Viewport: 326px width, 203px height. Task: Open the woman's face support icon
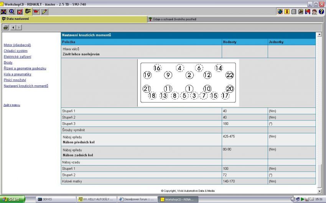tap(314, 11)
